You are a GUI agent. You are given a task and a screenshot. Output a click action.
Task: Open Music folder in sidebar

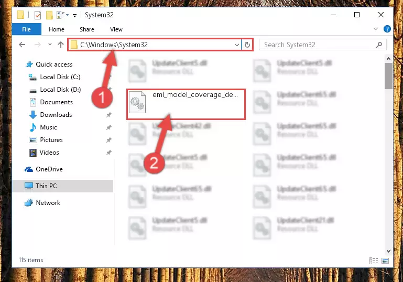[48, 127]
